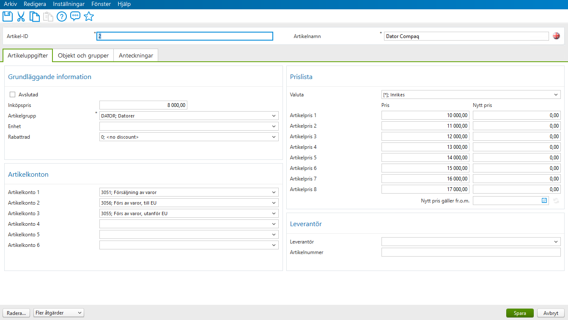Viewport: 568px width, 320px height.
Task: Open the Anteckningar tab
Action: click(136, 55)
